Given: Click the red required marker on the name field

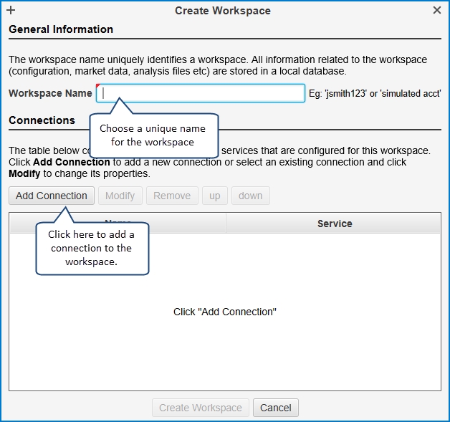Looking at the screenshot, I should point(98,87).
